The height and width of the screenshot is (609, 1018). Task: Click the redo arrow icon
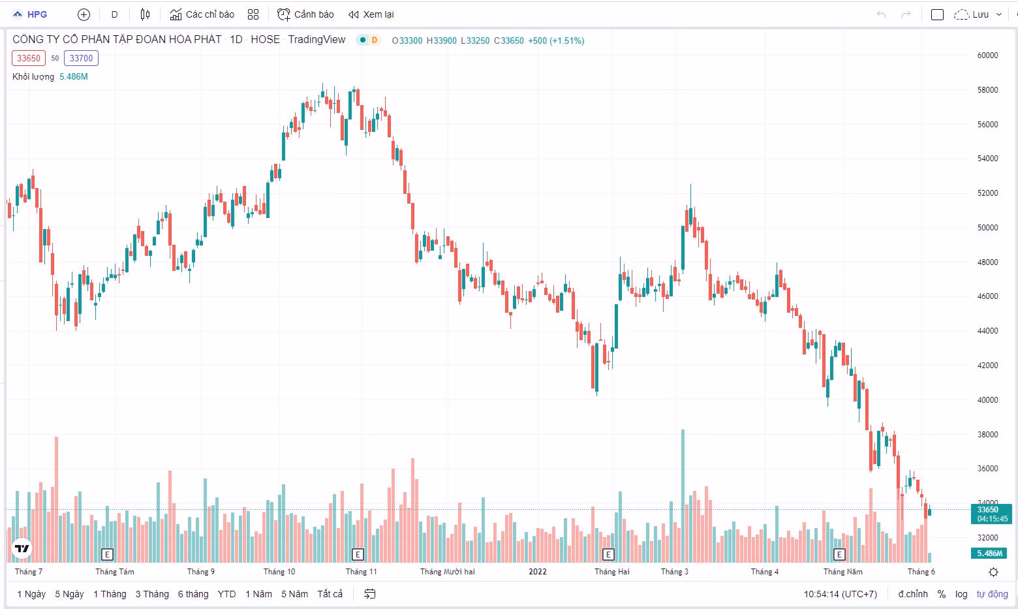coord(906,14)
